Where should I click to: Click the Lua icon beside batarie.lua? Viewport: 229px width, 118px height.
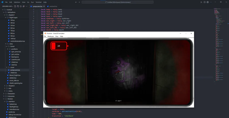(x=8, y=104)
